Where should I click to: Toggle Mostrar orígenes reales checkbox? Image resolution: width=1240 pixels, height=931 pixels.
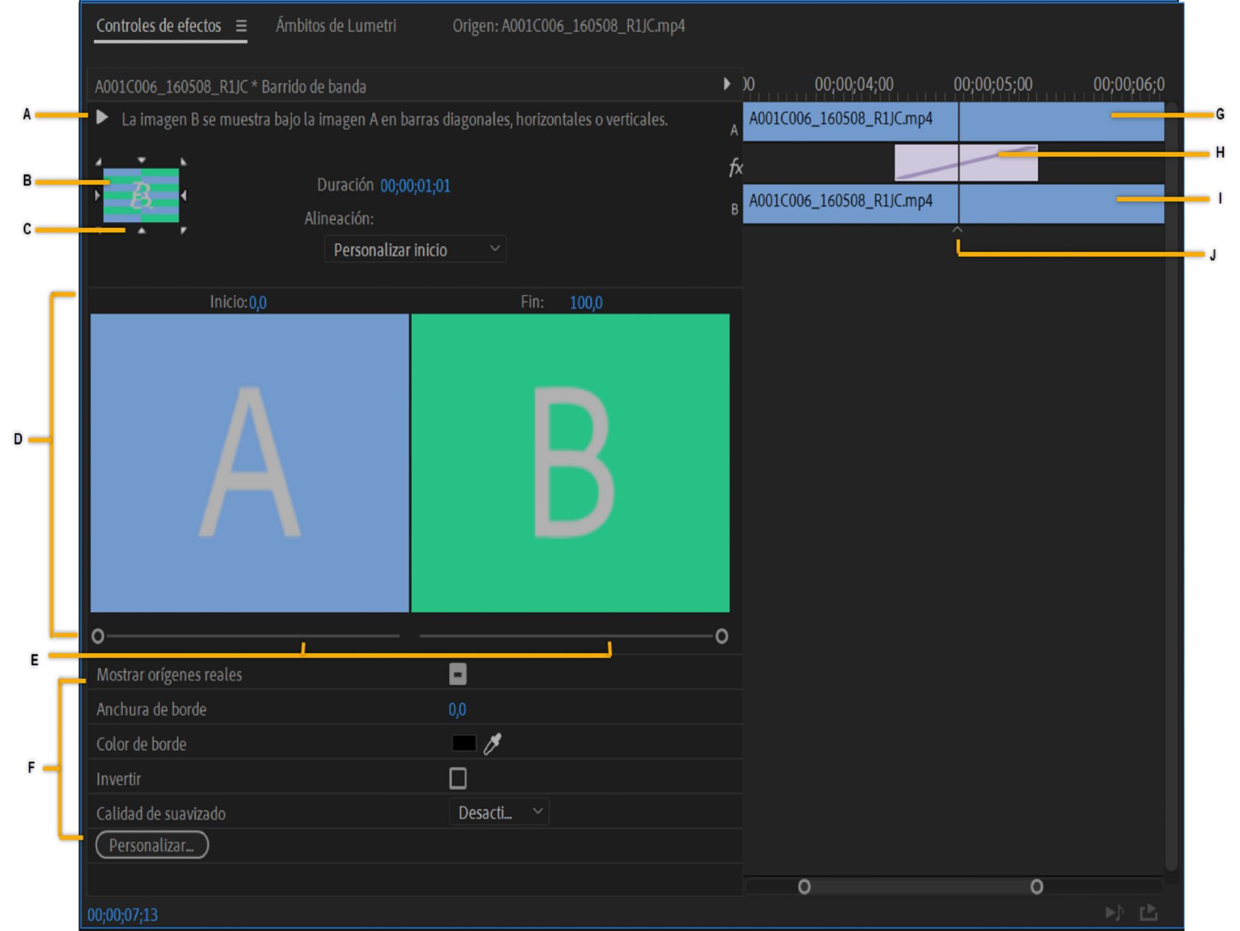click(x=457, y=675)
